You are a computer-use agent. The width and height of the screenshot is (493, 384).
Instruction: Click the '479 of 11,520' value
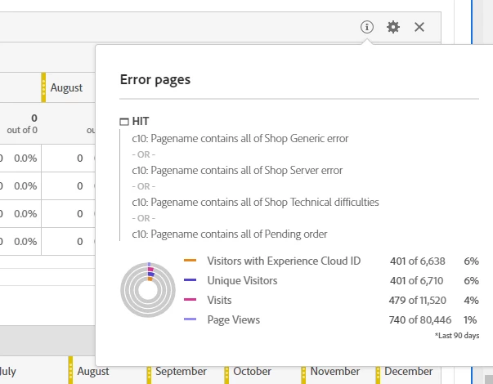point(418,301)
